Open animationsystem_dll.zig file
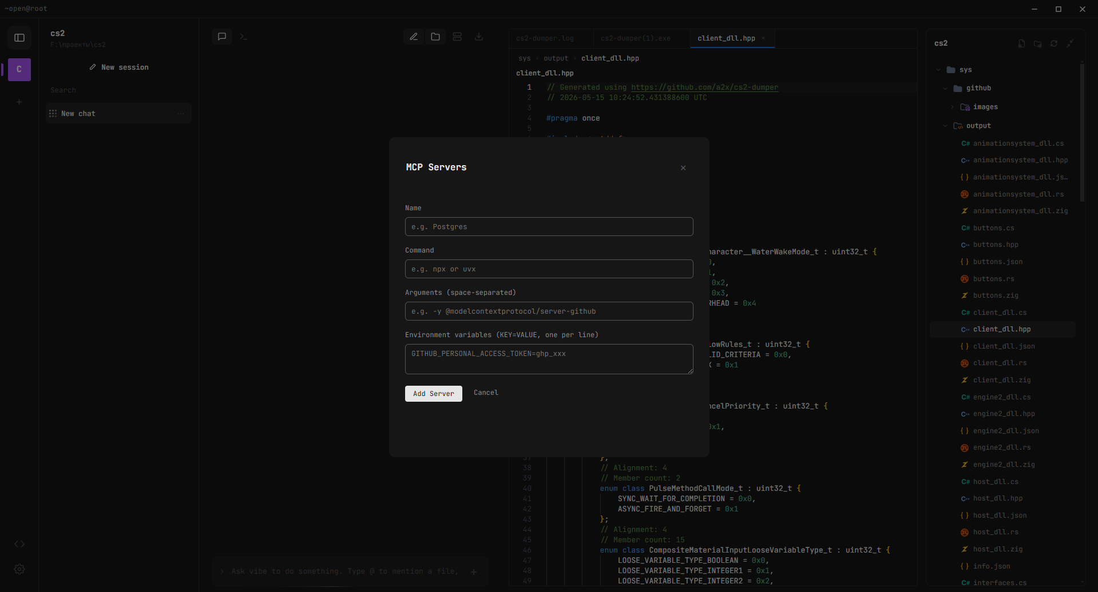The height and width of the screenshot is (592, 1098). pos(1020,211)
